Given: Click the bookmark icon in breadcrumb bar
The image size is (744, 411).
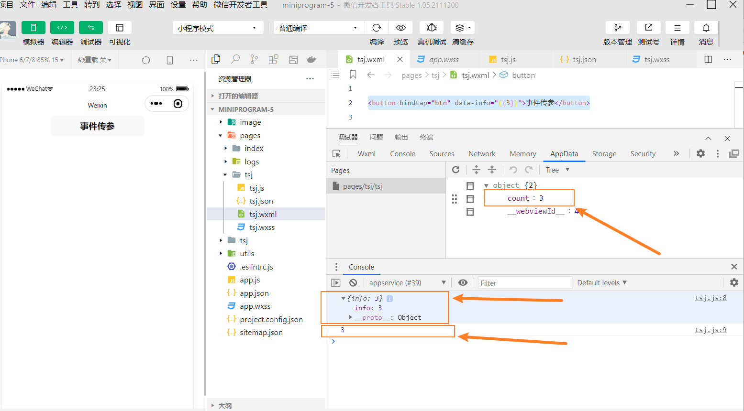Looking at the screenshot, I should point(353,75).
